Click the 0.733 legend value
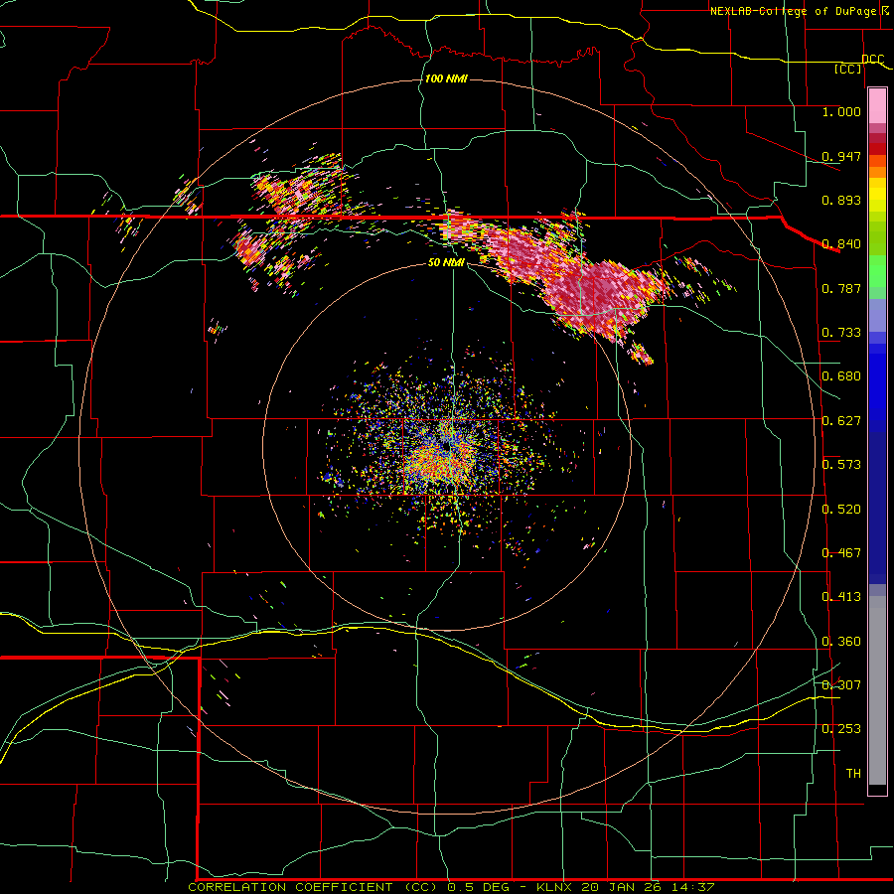This screenshot has width=894, height=894. click(841, 332)
